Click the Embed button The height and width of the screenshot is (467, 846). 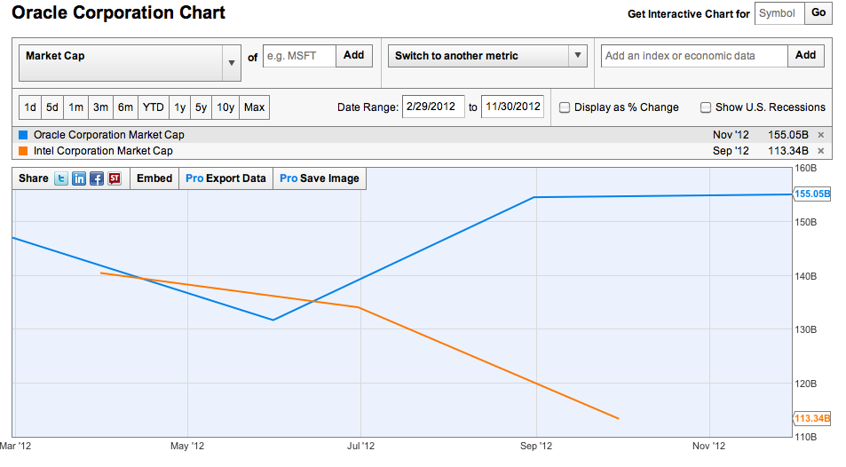point(154,178)
